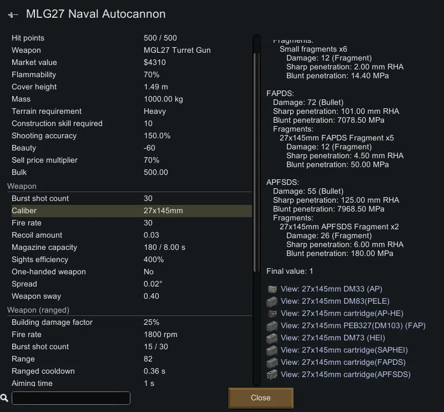This screenshot has height=412, width=444.
Task: Click the DM73 (HEI) ammo icon
Action: pos(272,338)
